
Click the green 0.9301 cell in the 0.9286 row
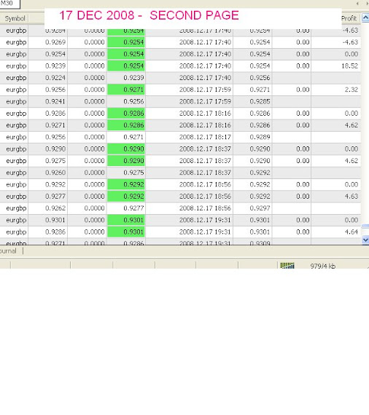click(x=126, y=232)
